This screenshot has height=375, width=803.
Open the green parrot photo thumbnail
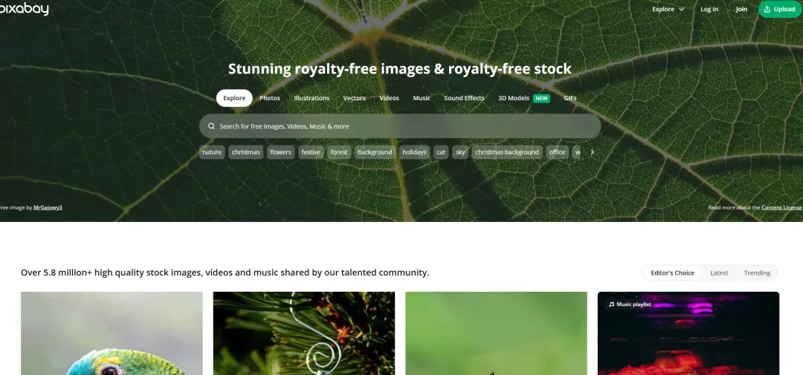112,333
